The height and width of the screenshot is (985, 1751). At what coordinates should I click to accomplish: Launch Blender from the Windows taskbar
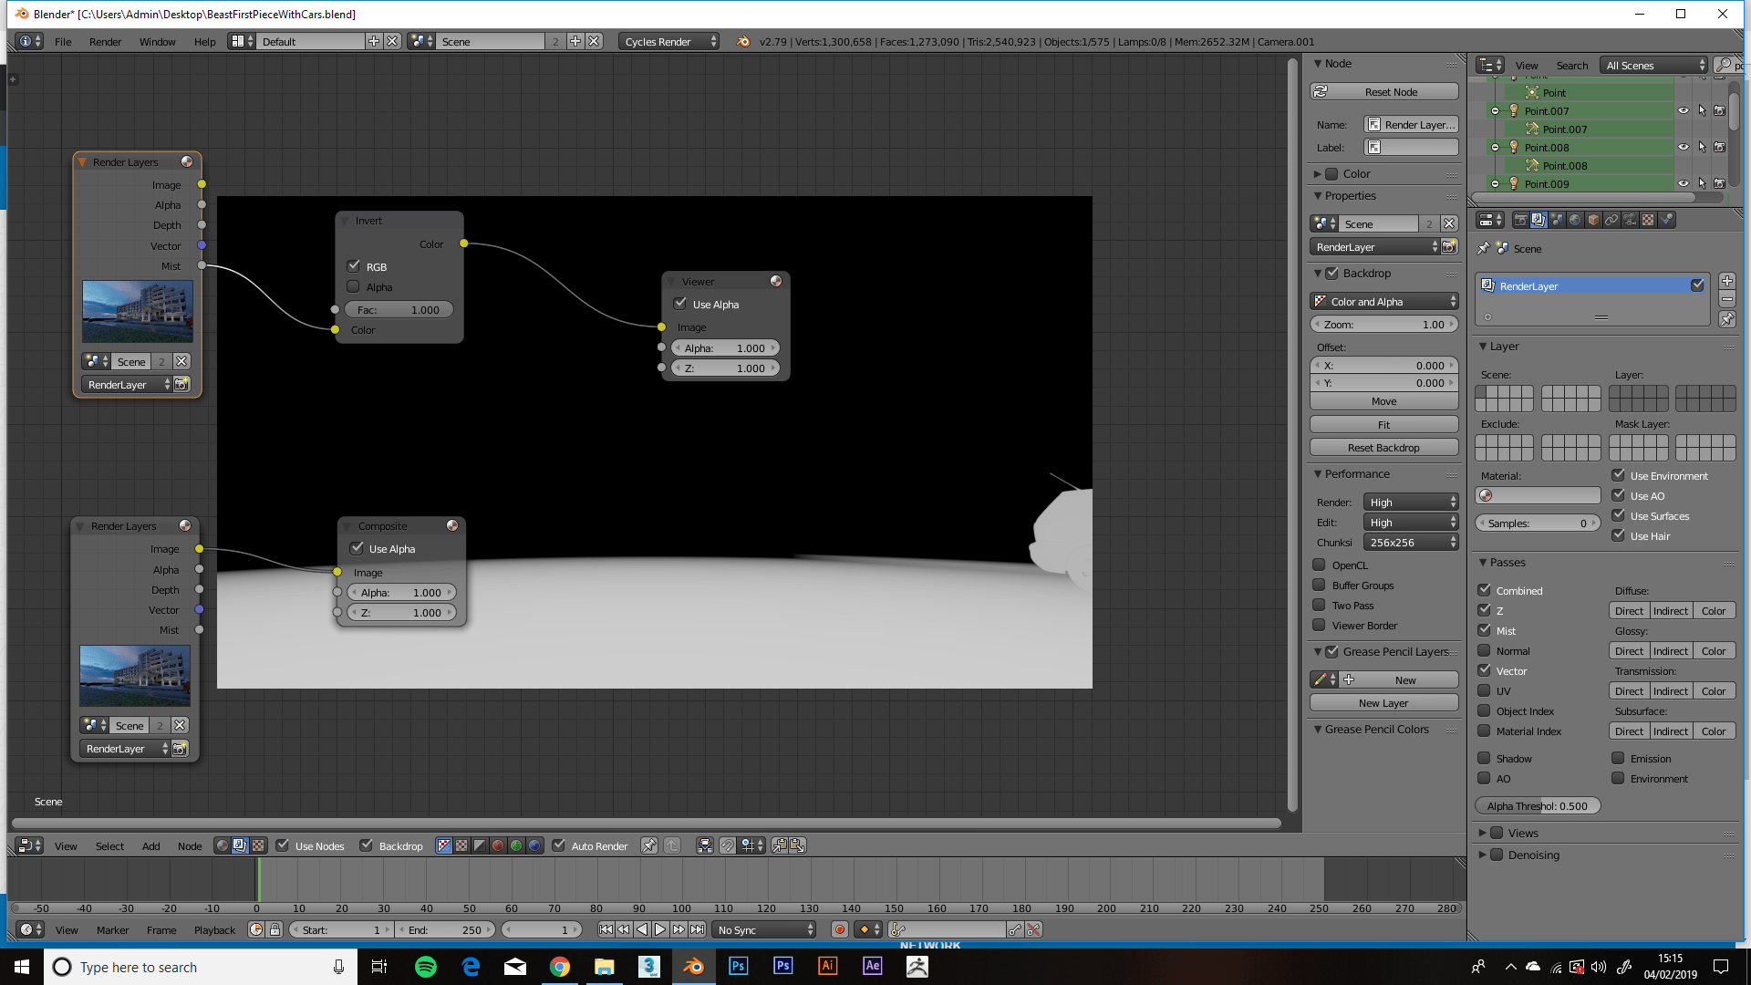(x=694, y=967)
